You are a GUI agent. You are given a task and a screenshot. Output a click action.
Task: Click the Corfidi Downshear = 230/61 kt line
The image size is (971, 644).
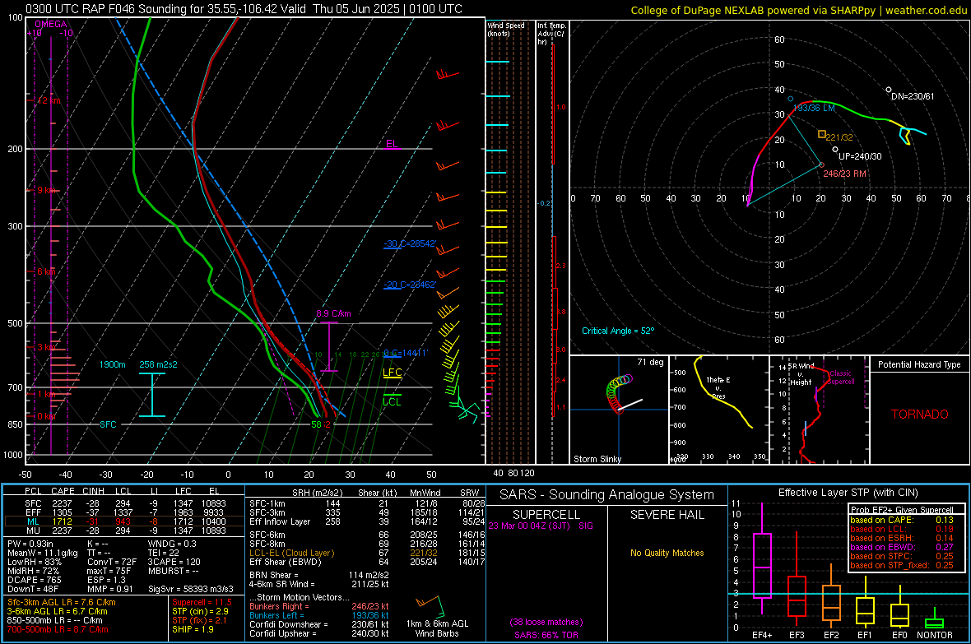319,624
